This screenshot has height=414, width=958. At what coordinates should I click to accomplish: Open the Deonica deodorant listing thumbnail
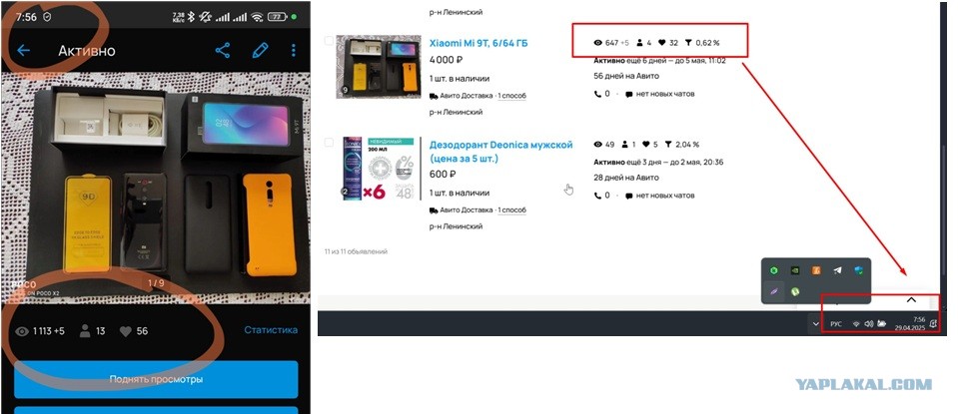[379, 169]
